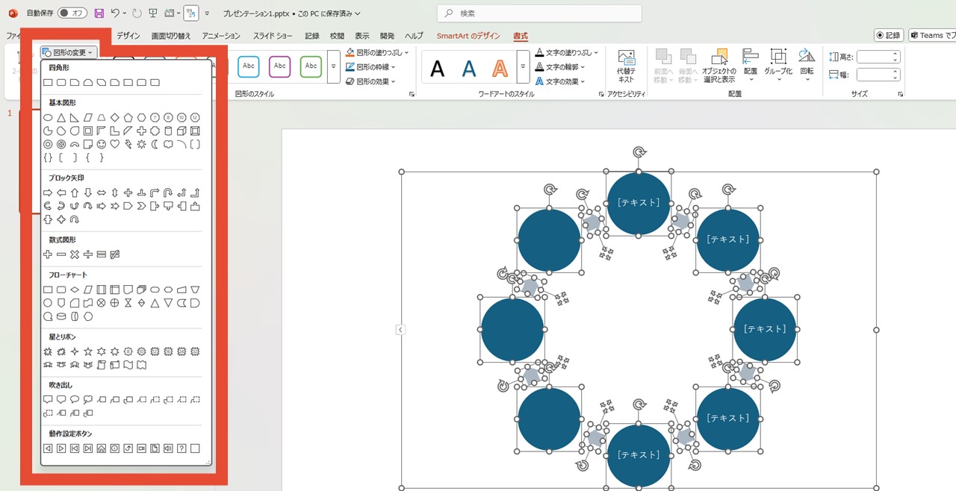
Task: Pick the 4-point star shape
Action: 75,351
